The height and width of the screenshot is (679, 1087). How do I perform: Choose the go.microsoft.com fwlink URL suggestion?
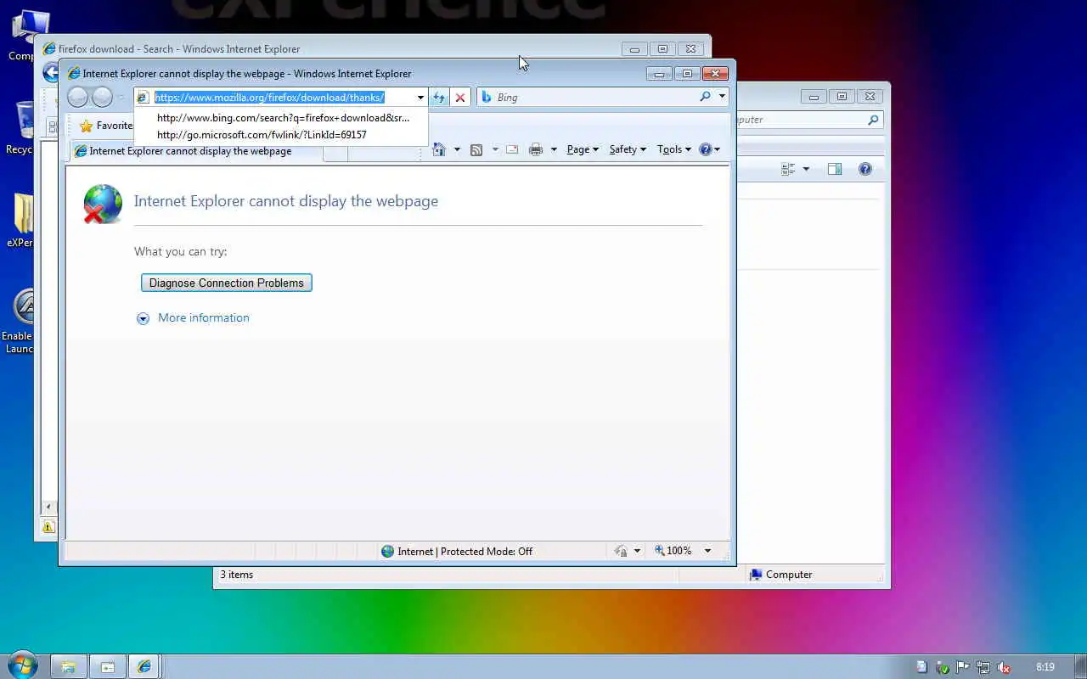point(262,134)
